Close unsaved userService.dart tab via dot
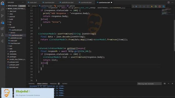Image resolution: width=175 pixels, height=98 pixels. click(112, 2)
